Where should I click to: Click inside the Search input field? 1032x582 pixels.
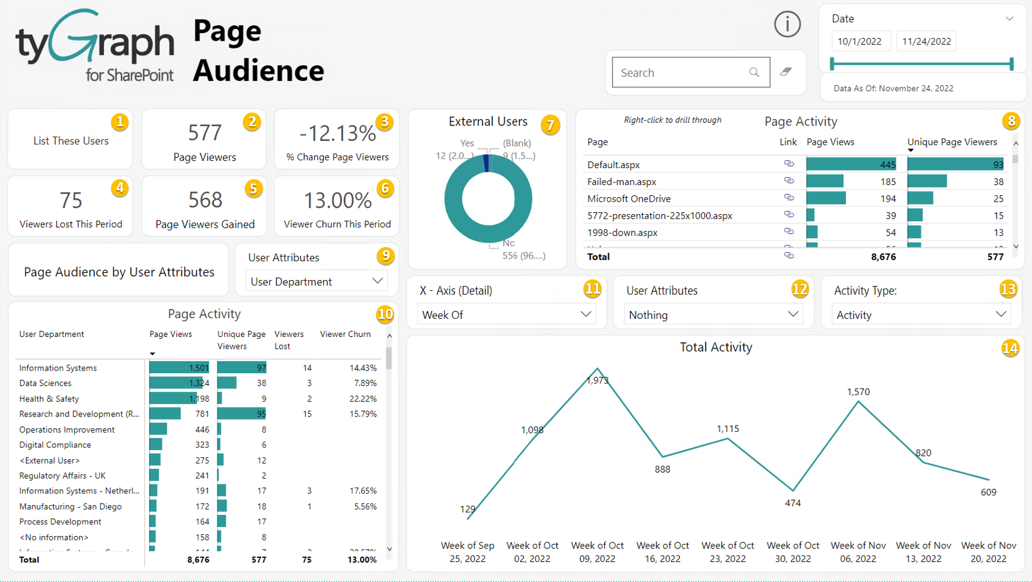(679, 72)
